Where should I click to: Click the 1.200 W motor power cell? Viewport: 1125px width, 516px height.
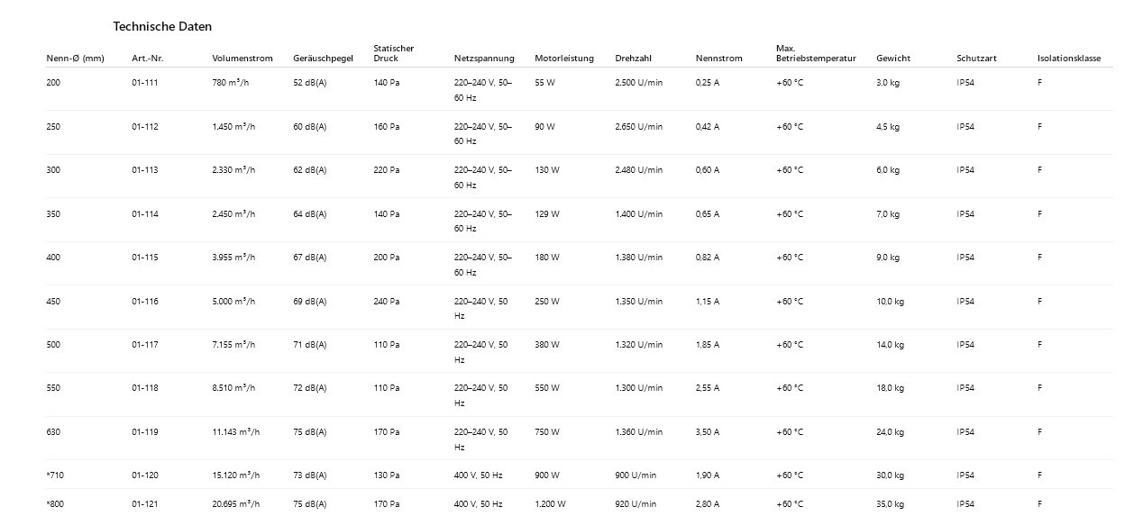point(550,504)
